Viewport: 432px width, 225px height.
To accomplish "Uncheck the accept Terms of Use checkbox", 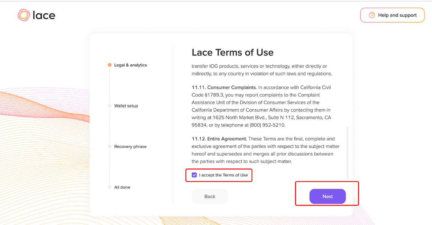I will (194, 175).
